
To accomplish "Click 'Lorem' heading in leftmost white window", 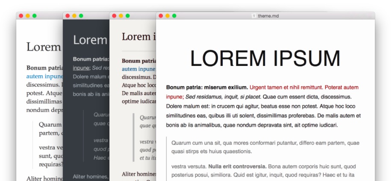I will [44, 47].
